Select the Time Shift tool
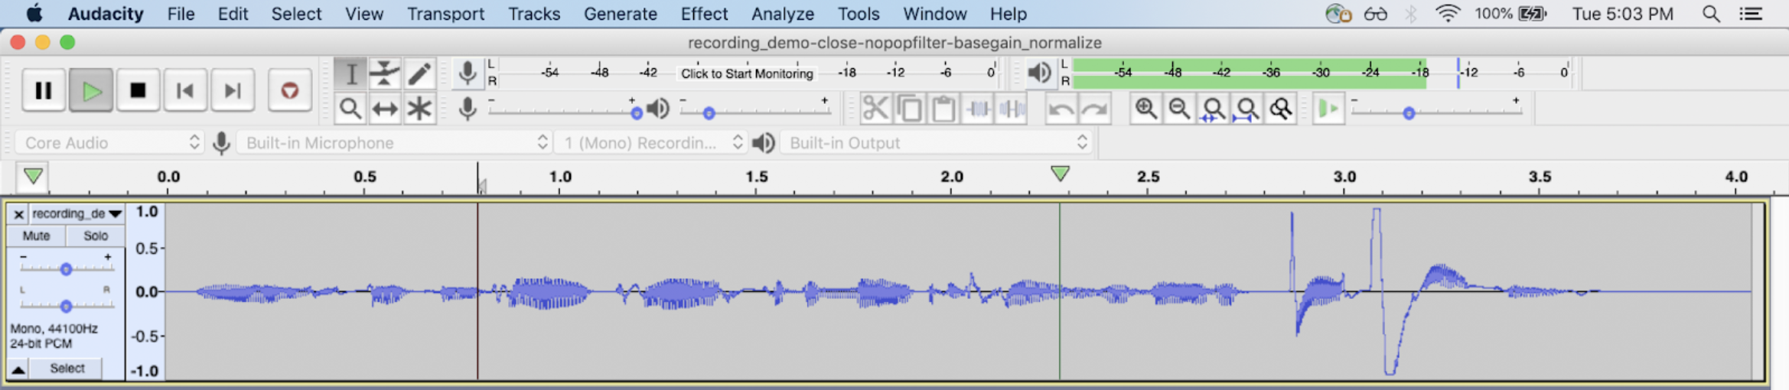The width and height of the screenshot is (1789, 390). tap(384, 109)
